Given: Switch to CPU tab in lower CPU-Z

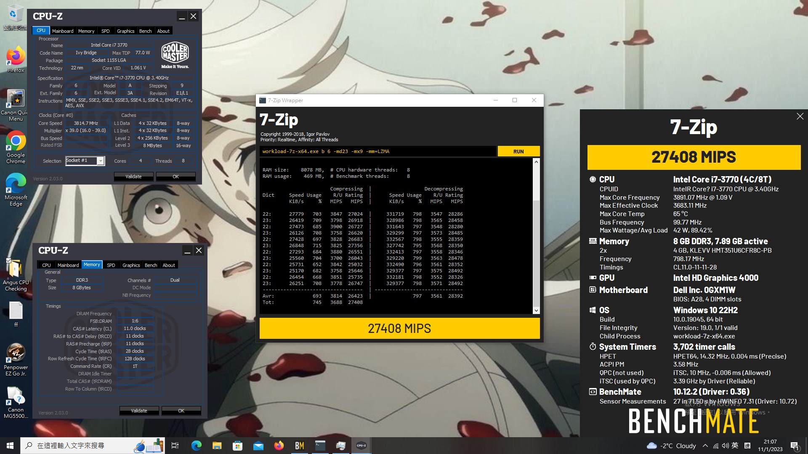Looking at the screenshot, I should [46, 265].
